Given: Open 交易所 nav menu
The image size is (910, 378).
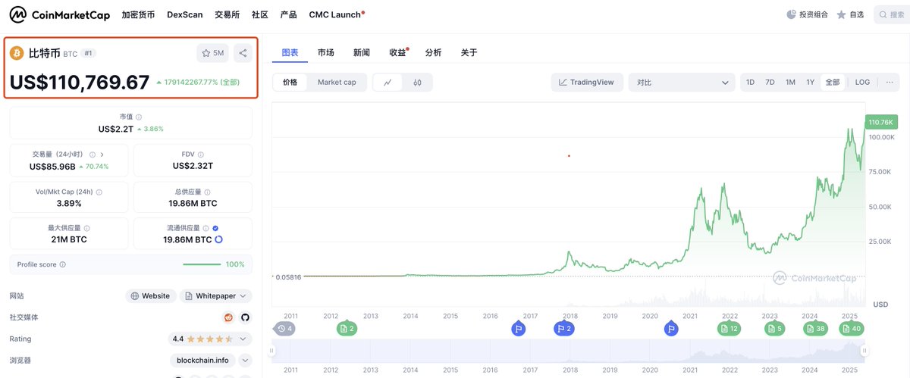Looking at the screenshot, I should pyautogui.click(x=227, y=14).
